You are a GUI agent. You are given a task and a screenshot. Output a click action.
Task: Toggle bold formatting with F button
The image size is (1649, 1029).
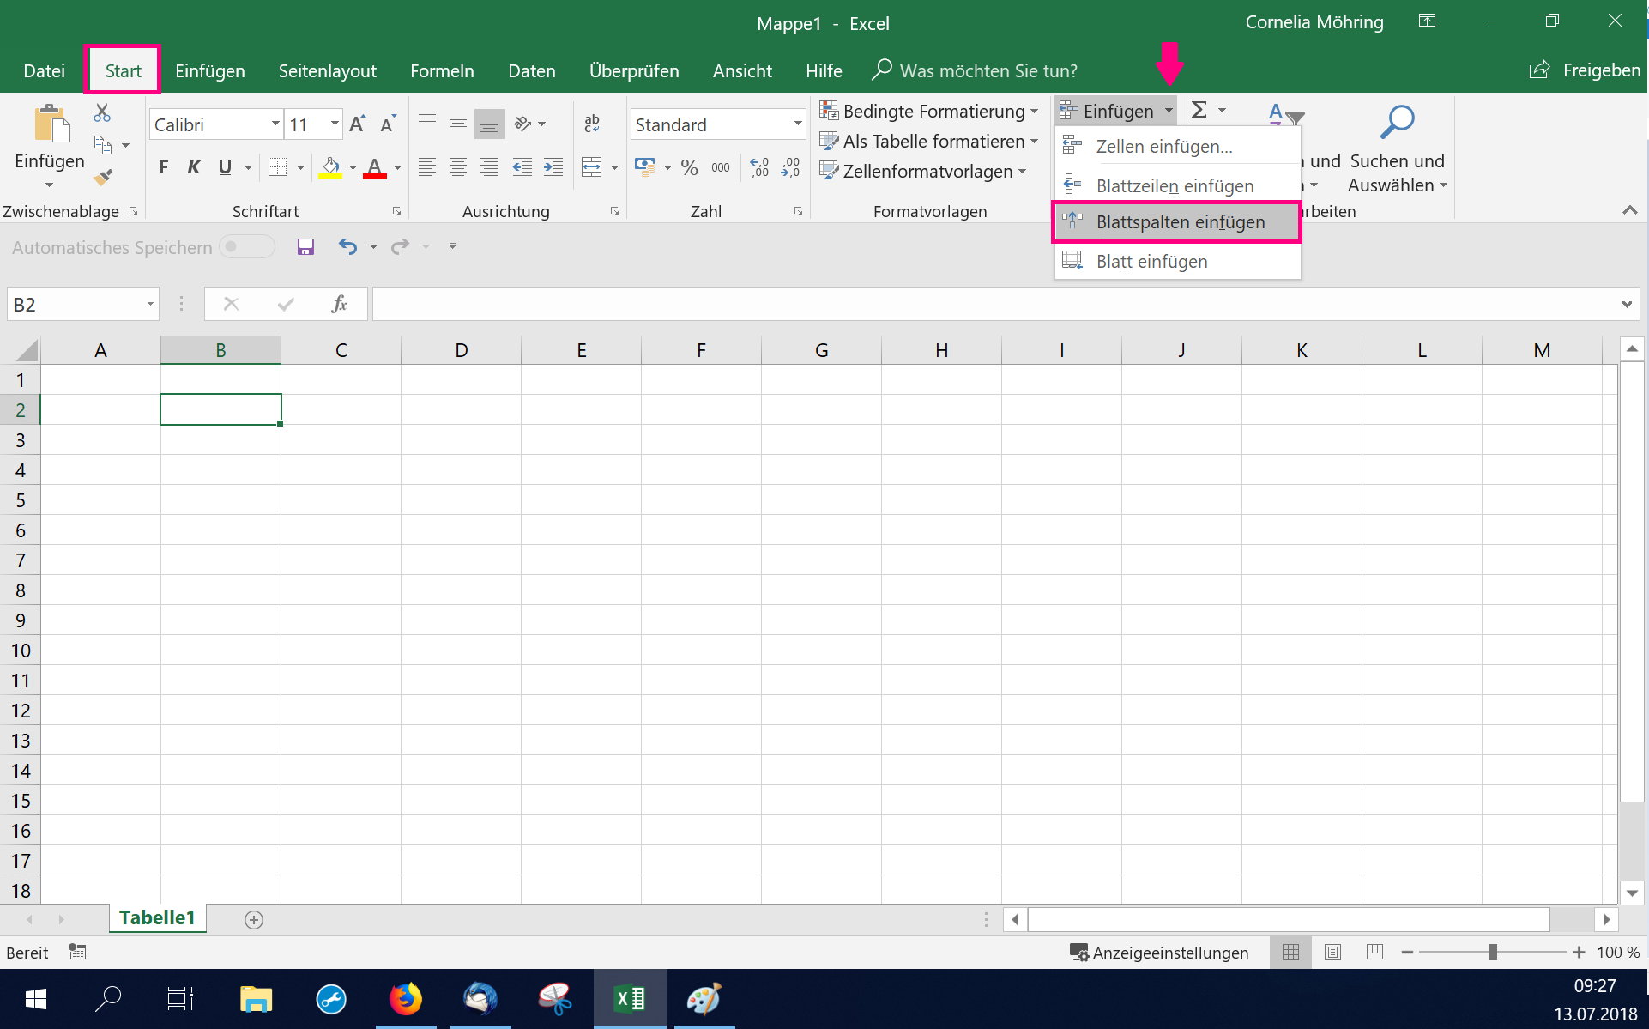point(163,167)
